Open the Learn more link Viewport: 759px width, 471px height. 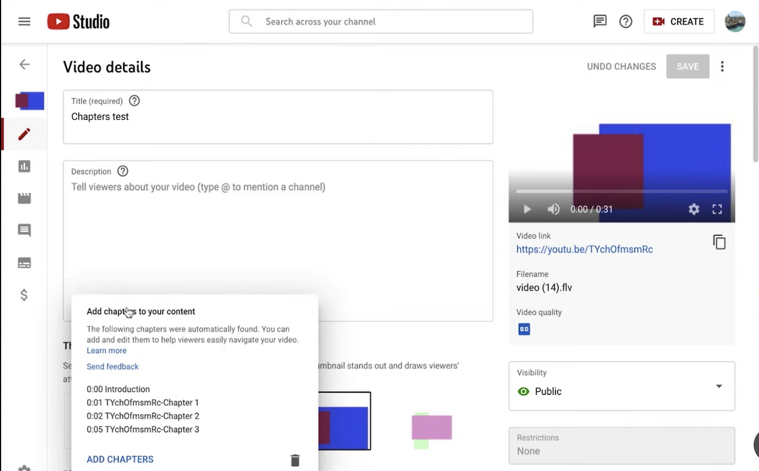point(107,351)
